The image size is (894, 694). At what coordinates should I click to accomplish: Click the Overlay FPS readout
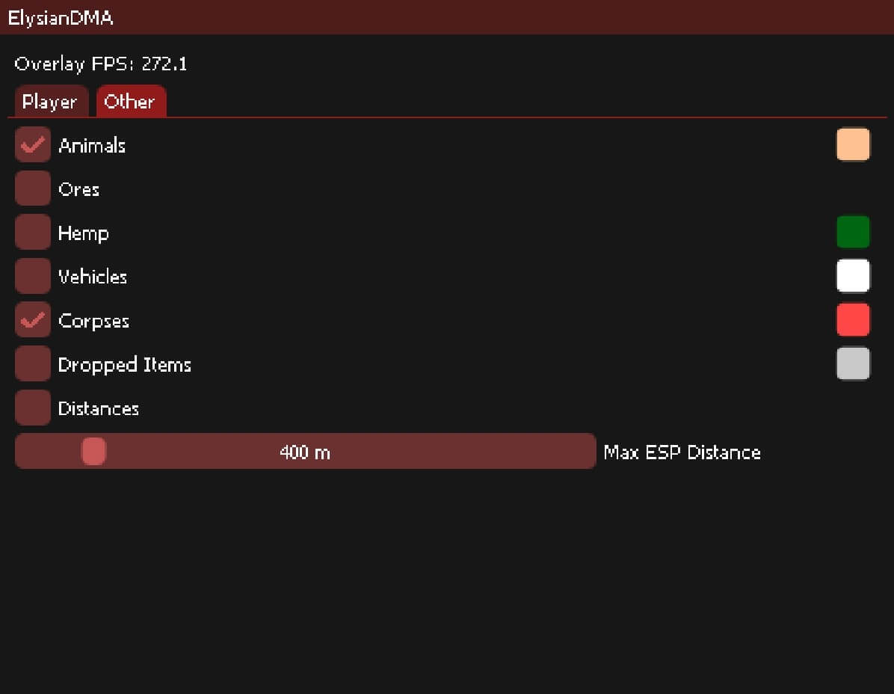(101, 64)
